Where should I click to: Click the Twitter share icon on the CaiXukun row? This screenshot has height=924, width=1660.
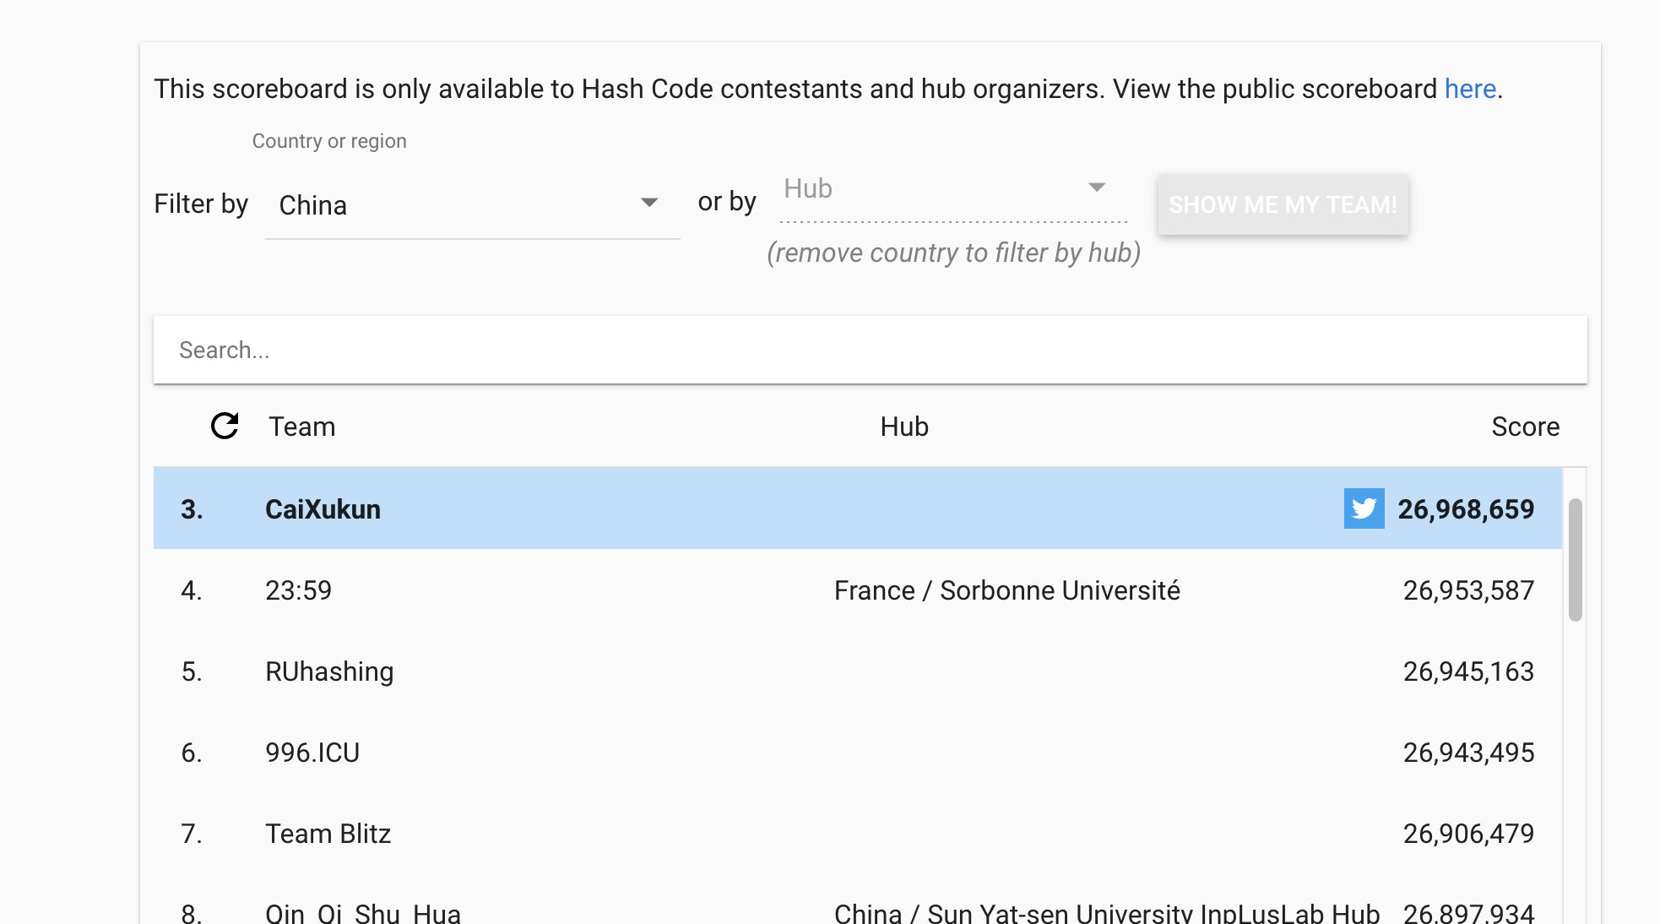click(1364, 508)
